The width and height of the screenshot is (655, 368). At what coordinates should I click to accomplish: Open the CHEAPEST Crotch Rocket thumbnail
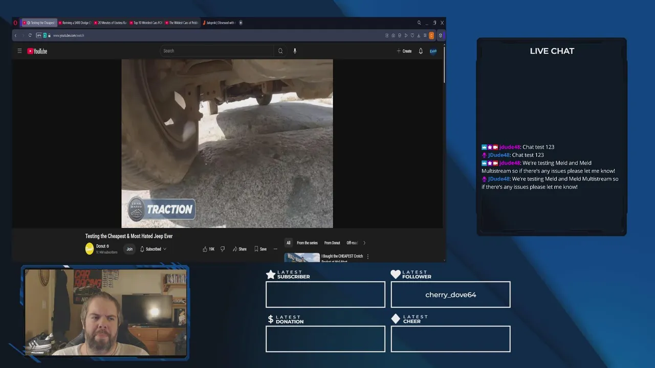302,258
